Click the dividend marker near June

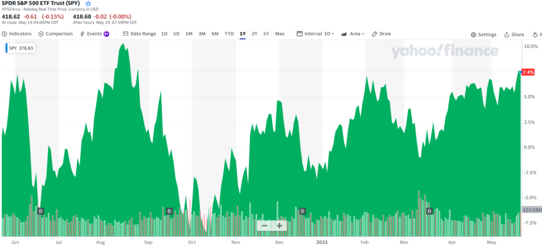[x=40, y=211]
